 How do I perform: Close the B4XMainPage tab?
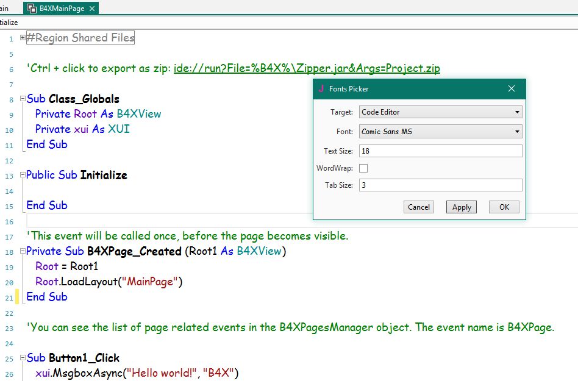[93, 9]
